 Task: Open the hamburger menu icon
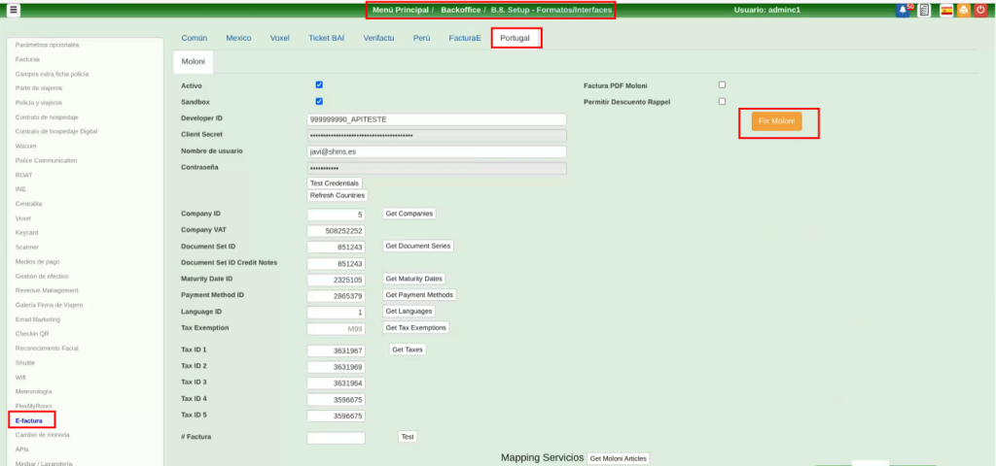tap(14, 10)
